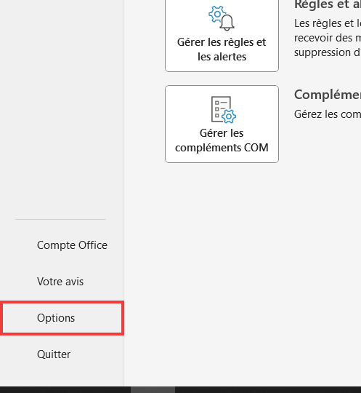The width and height of the screenshot is (361, 393).
Task: Click the "Complémen" section heading
Action: [328, 95]
